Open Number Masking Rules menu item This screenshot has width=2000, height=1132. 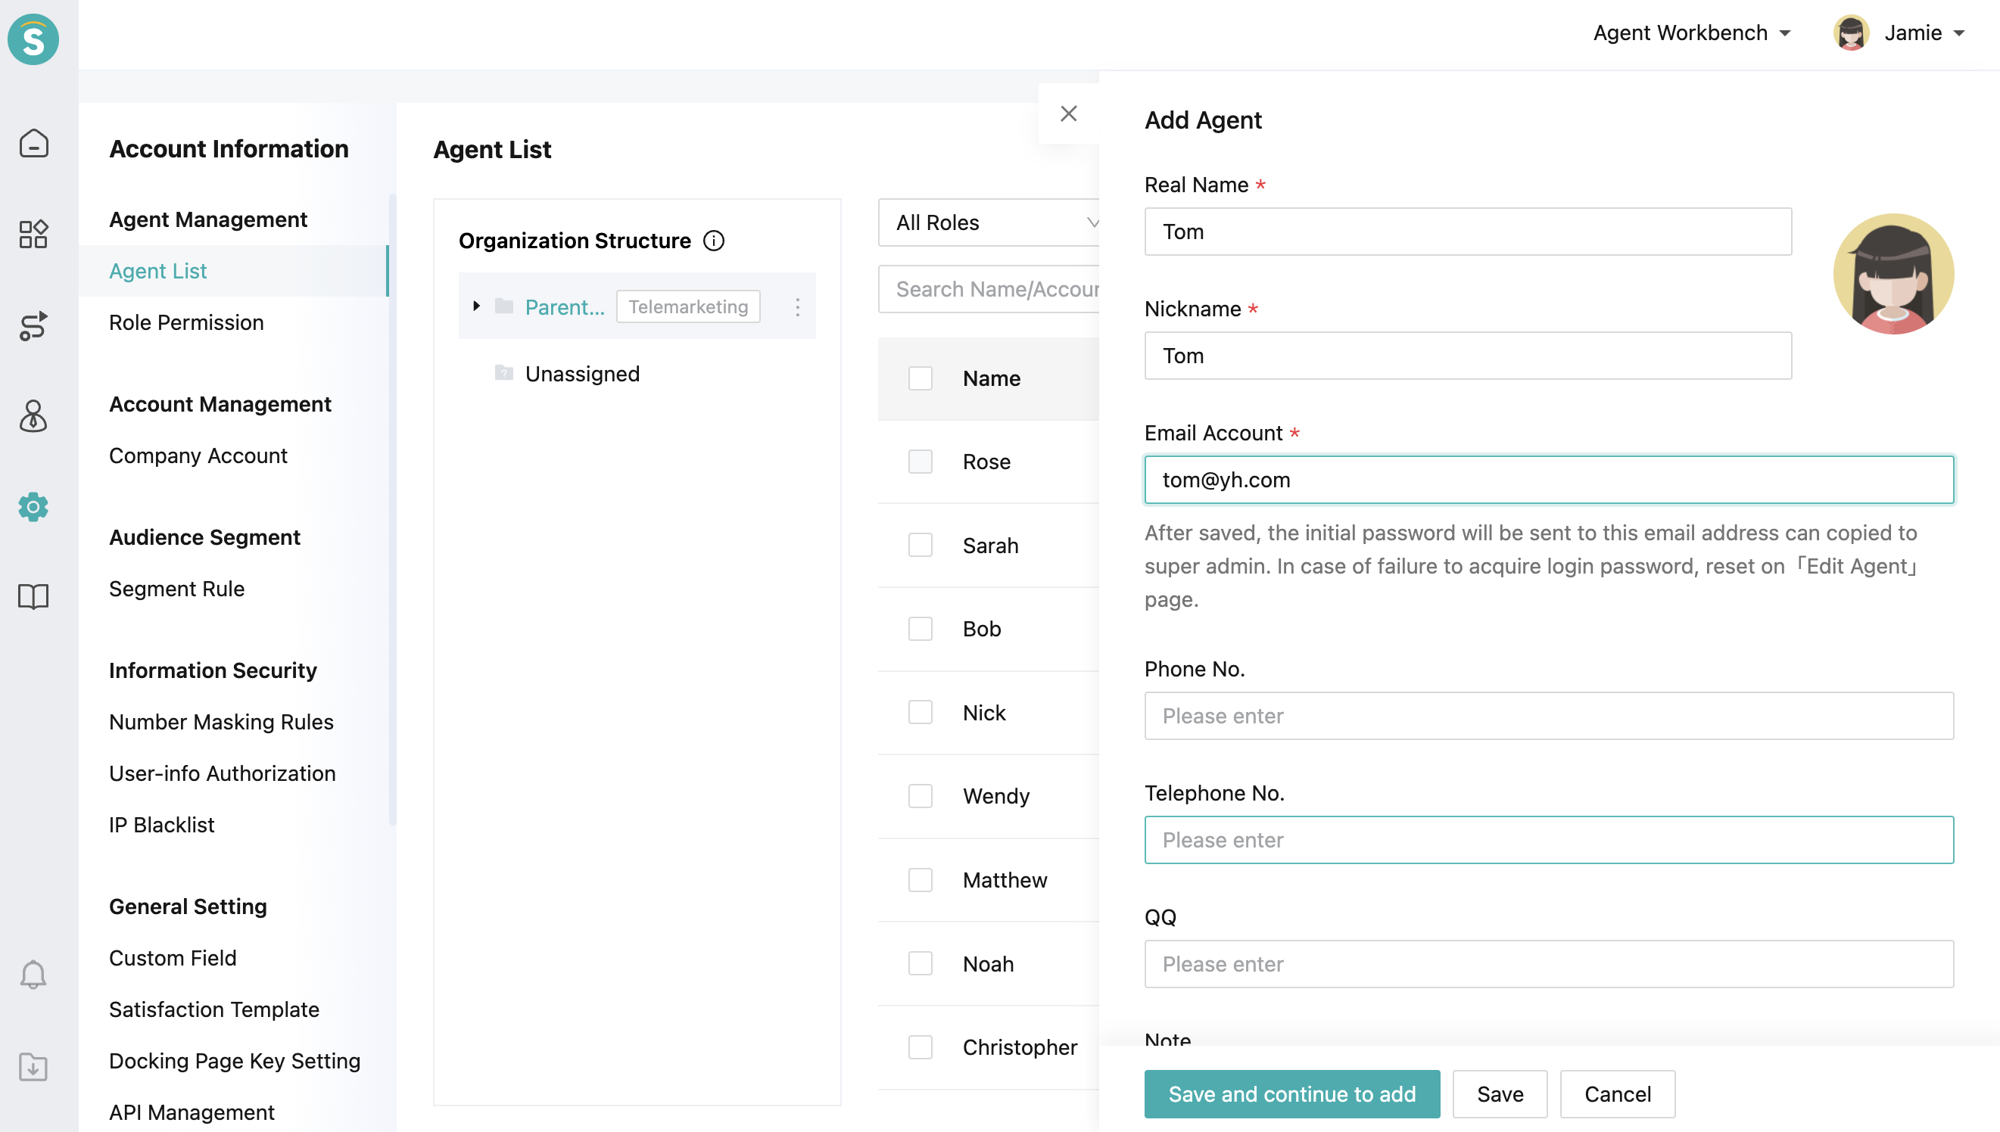(x=221, y=721)
